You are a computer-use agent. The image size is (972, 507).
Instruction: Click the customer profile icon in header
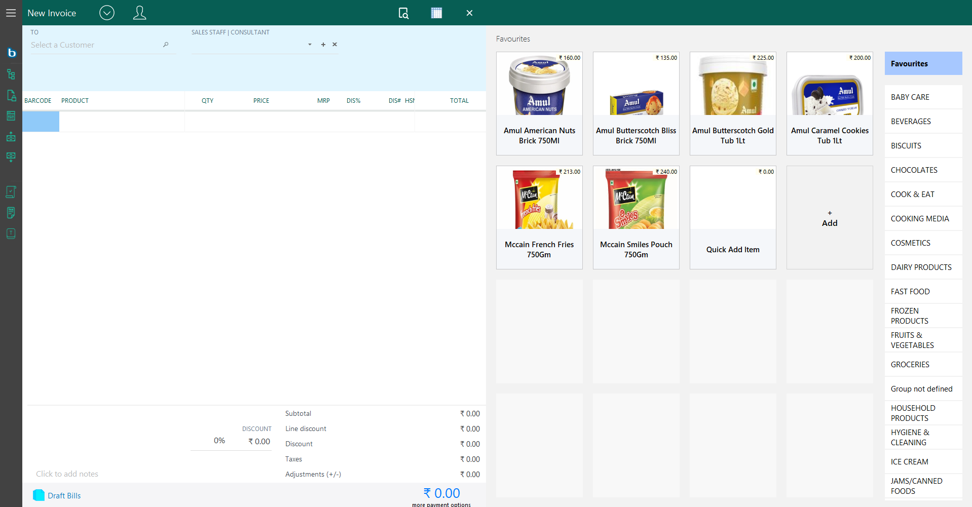[140, 13]
